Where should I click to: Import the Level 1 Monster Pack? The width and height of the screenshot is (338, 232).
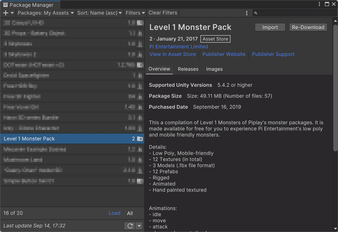click(x=270, y=27)
